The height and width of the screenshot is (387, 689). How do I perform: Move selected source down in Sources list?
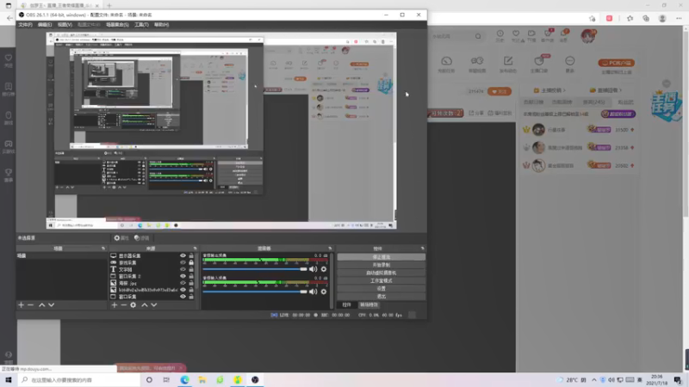click(x=154, y=305)
